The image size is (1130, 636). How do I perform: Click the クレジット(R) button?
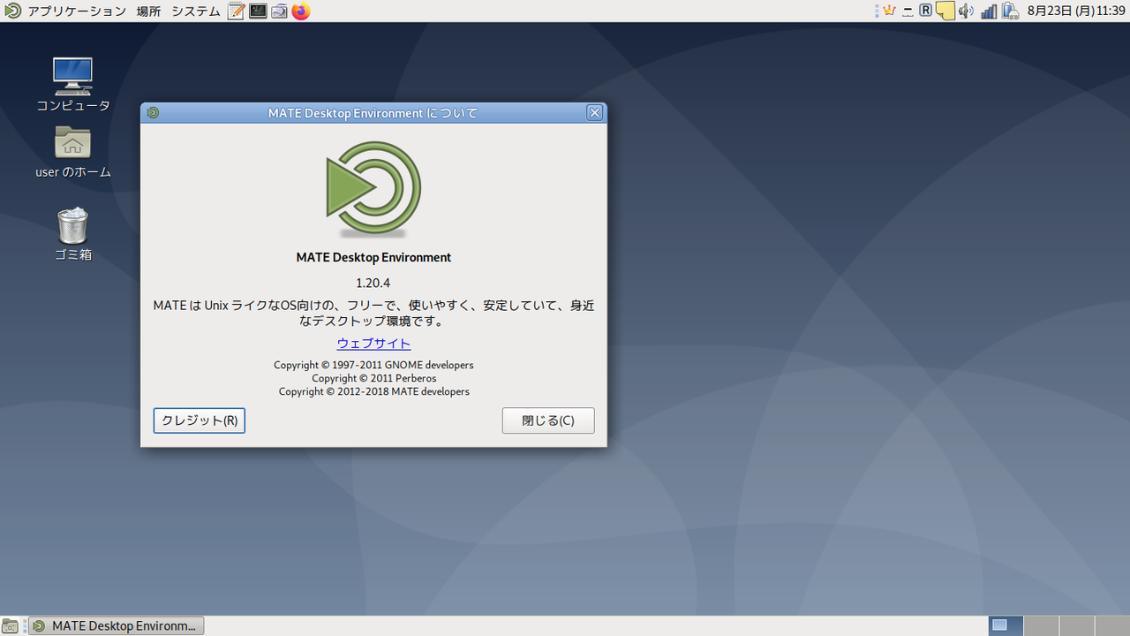200,420
